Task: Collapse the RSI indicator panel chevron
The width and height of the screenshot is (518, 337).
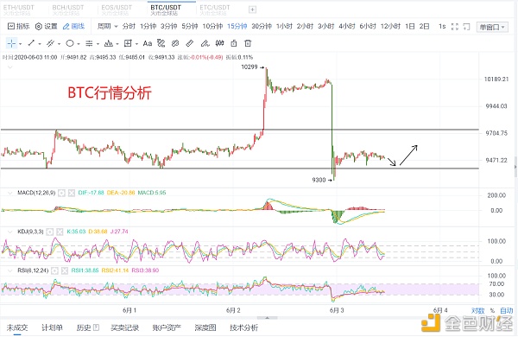Action: pyautogui.click(x=10, y=270)
